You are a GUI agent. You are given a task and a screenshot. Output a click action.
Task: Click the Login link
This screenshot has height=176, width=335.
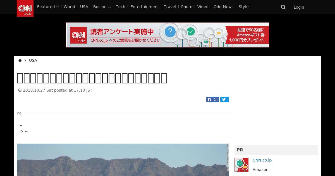point(299,7)
